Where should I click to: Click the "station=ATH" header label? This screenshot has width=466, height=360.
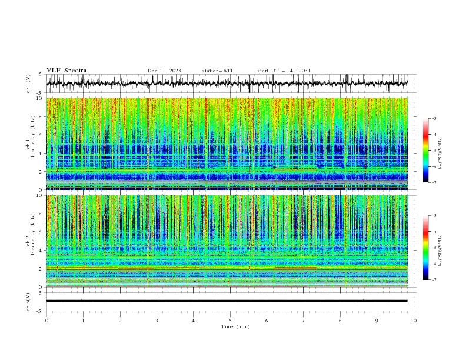pos(218,71)
